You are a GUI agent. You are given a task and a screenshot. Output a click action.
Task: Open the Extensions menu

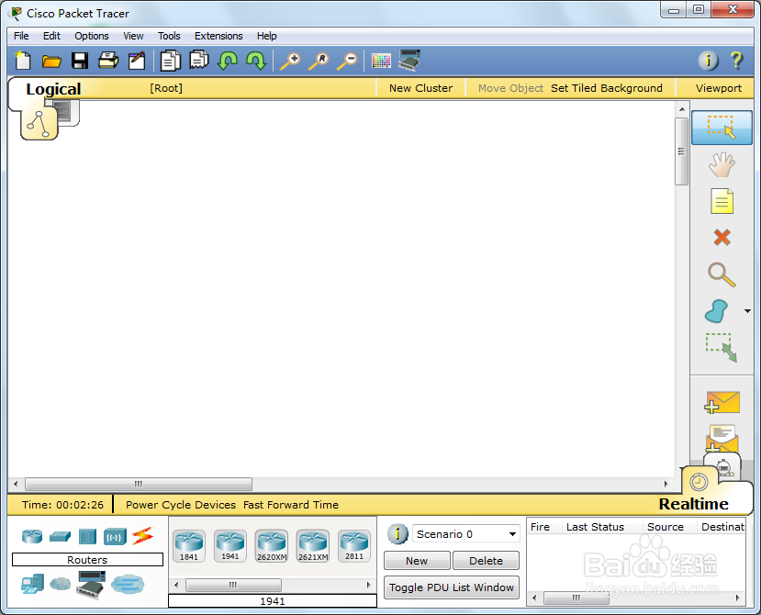[x=218, y=36]
